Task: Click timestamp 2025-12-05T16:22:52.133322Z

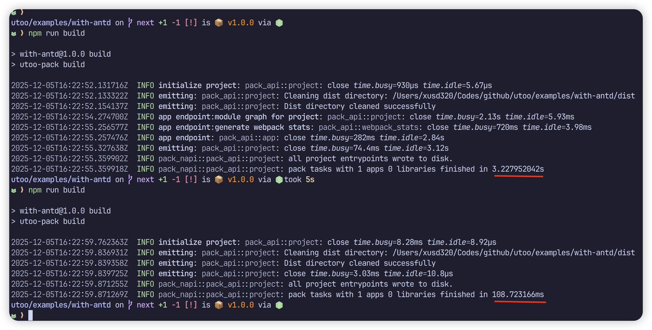Action: [70, 96]
